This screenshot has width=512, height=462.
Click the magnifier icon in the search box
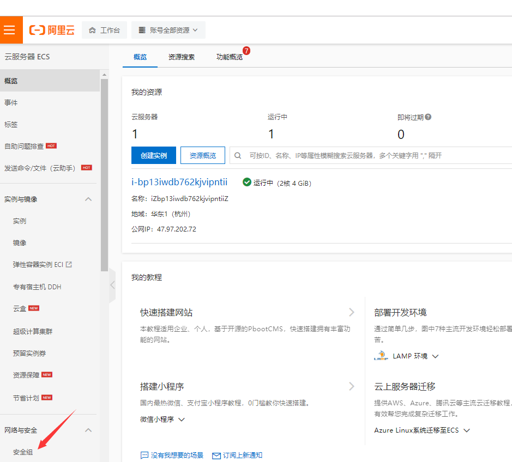pyautogui.click(x=238, y=156)
